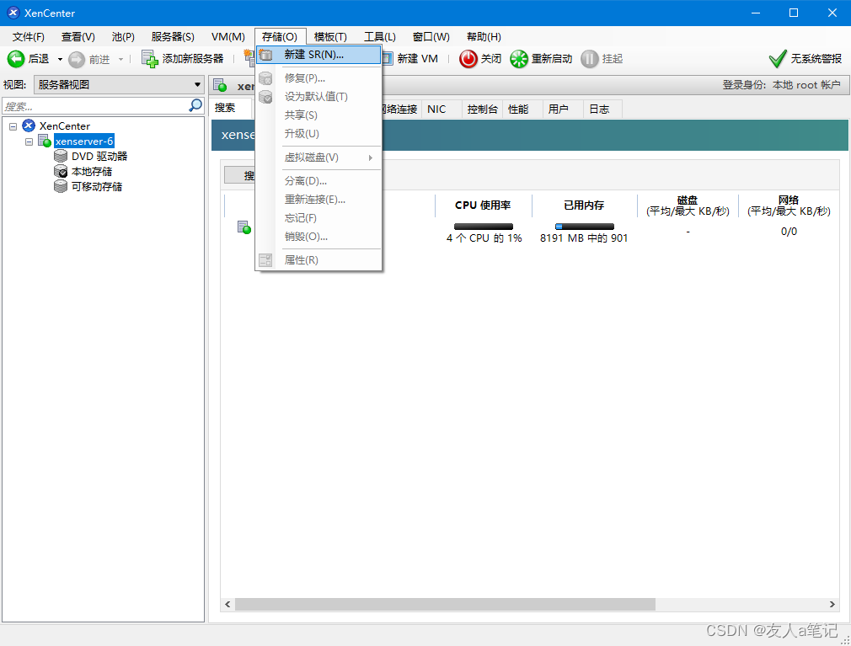Open the 窗口(W) menu

pos(431,36)
